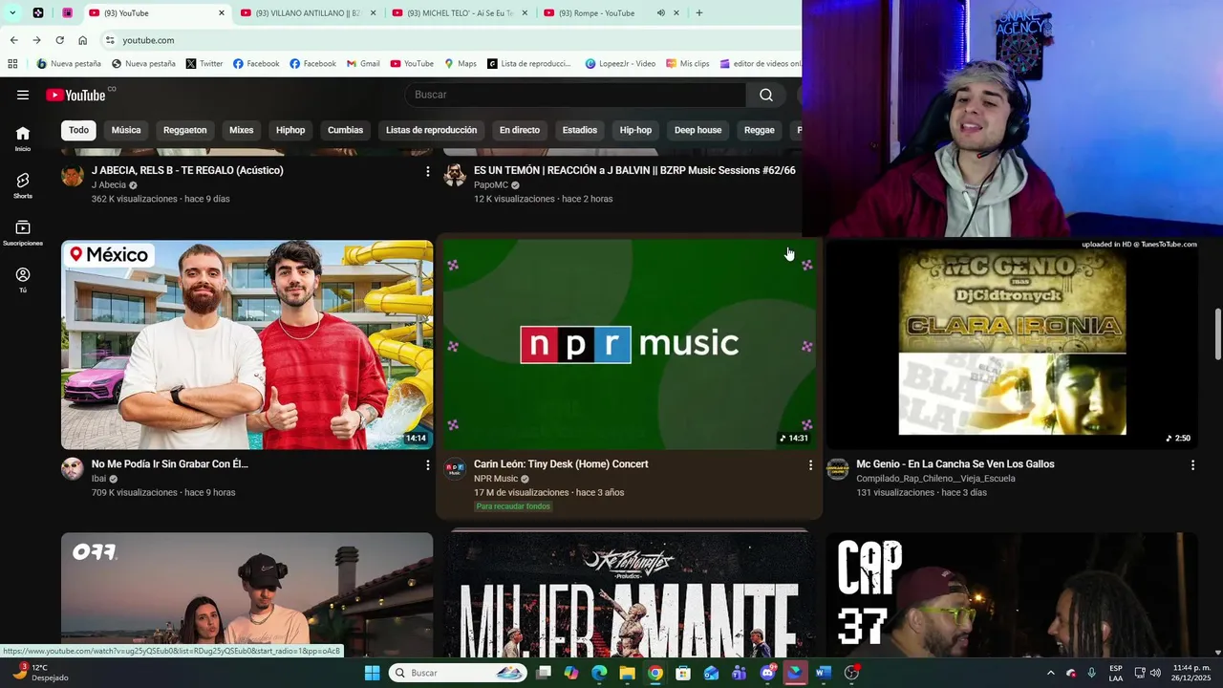Close the (93) YouTube active tab
The image size is (1223, 688).
click(x=222, y=12)
